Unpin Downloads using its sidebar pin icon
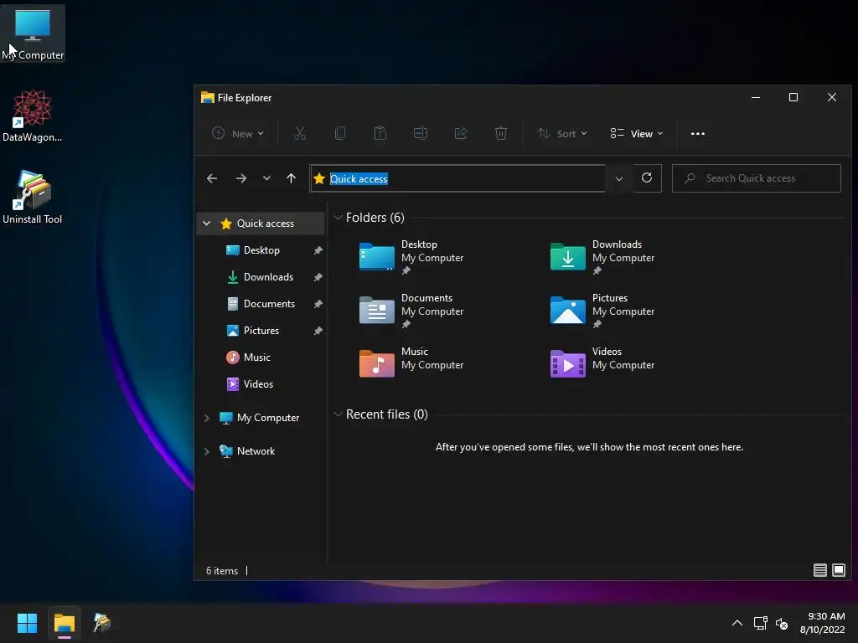Image resolution: width=858 pixels, height=643 pixels. point(318,276)
